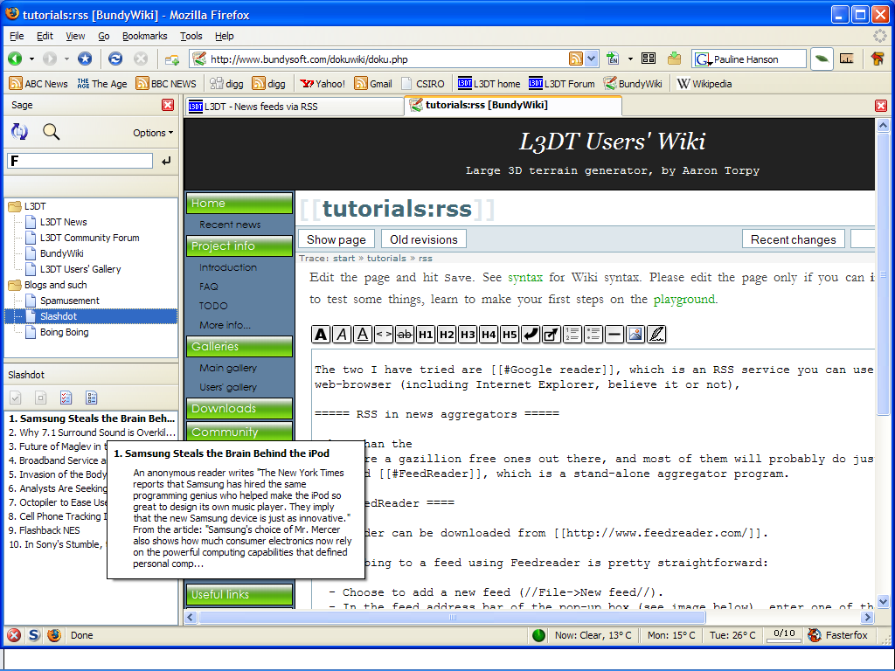Click the magnifying glass in Sage sidebar
This screenshot has width=895, height=671.
[x=52, y=132]
